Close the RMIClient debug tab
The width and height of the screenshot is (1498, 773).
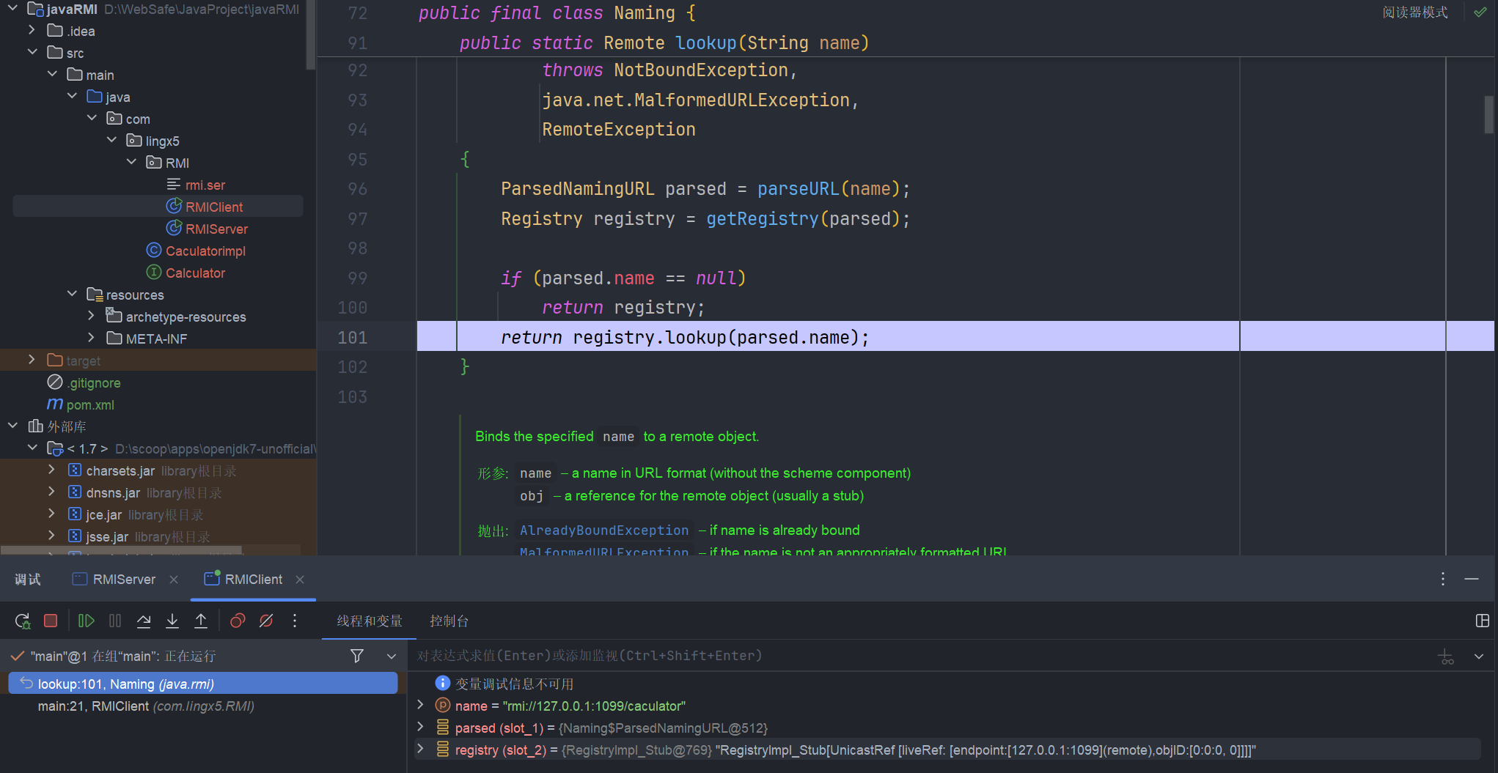300,580
